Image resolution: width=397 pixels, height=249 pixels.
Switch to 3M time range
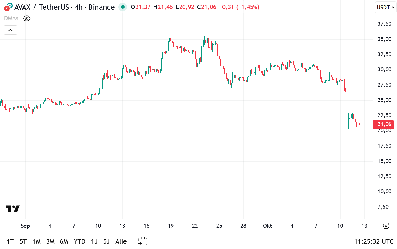pyautogui.click(x=50, y=241)
